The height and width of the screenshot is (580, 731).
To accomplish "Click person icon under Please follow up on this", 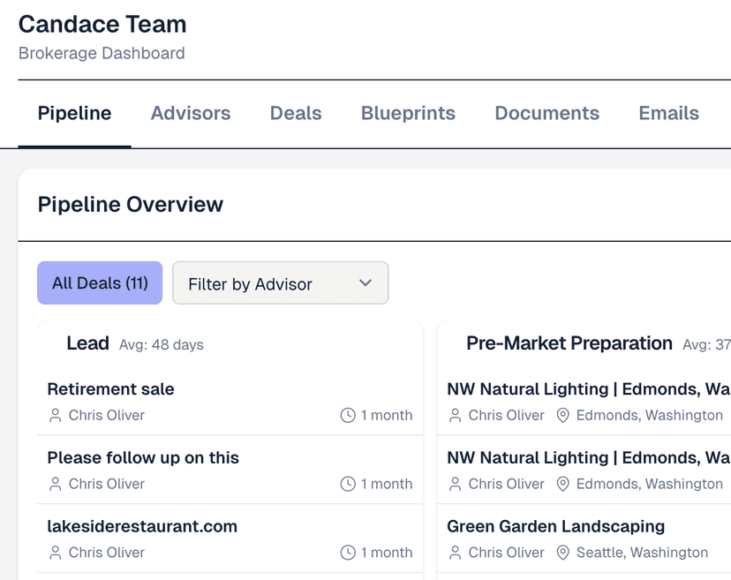I will pos(56,484).
